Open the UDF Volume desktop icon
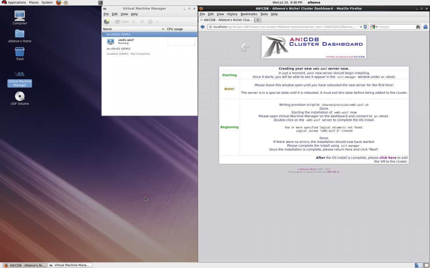 click(x=20, y=97)
